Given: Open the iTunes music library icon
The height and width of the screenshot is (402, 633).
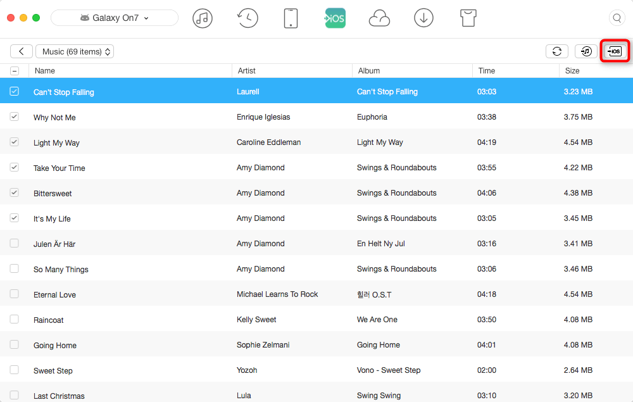Looking at the screenshot, I should [203, 18].
